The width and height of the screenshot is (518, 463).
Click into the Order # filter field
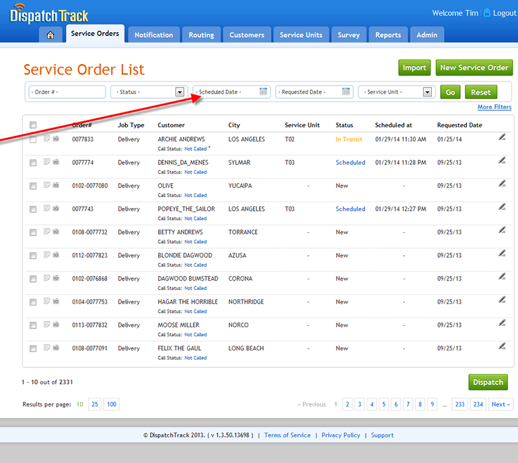click(x=67, y=92)
